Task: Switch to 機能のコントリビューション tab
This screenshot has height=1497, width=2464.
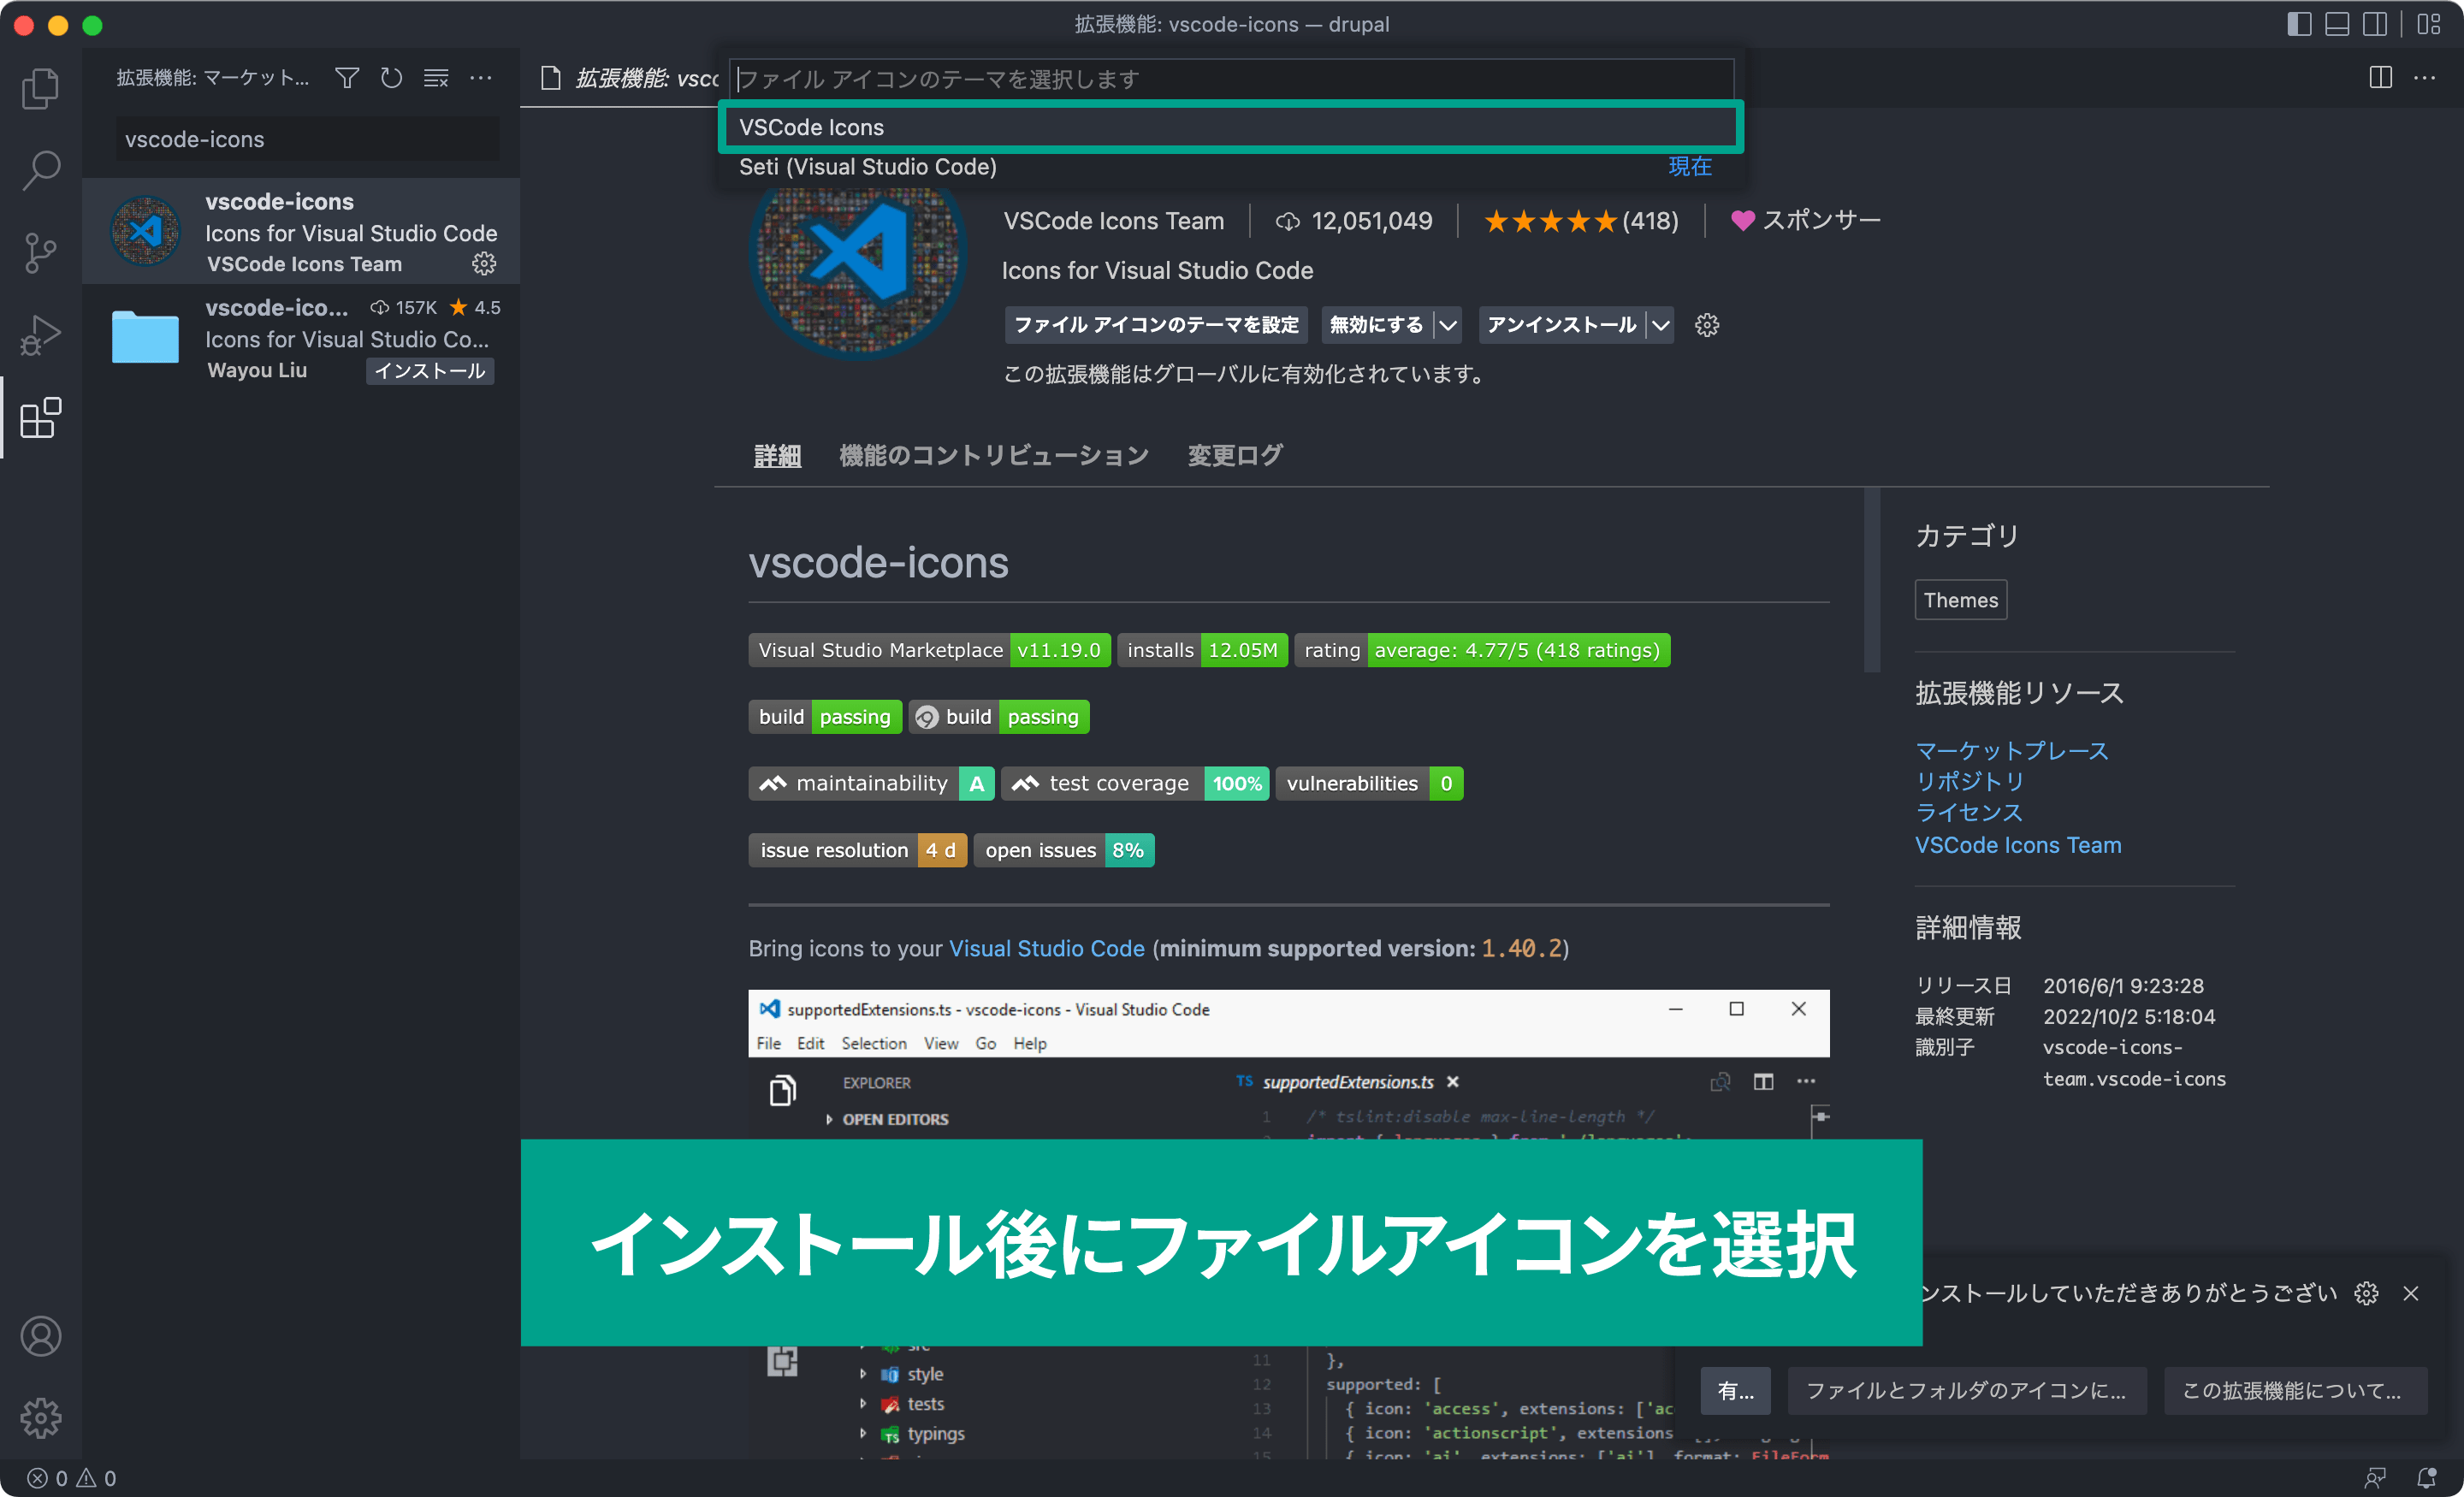Action: point(994,456)
